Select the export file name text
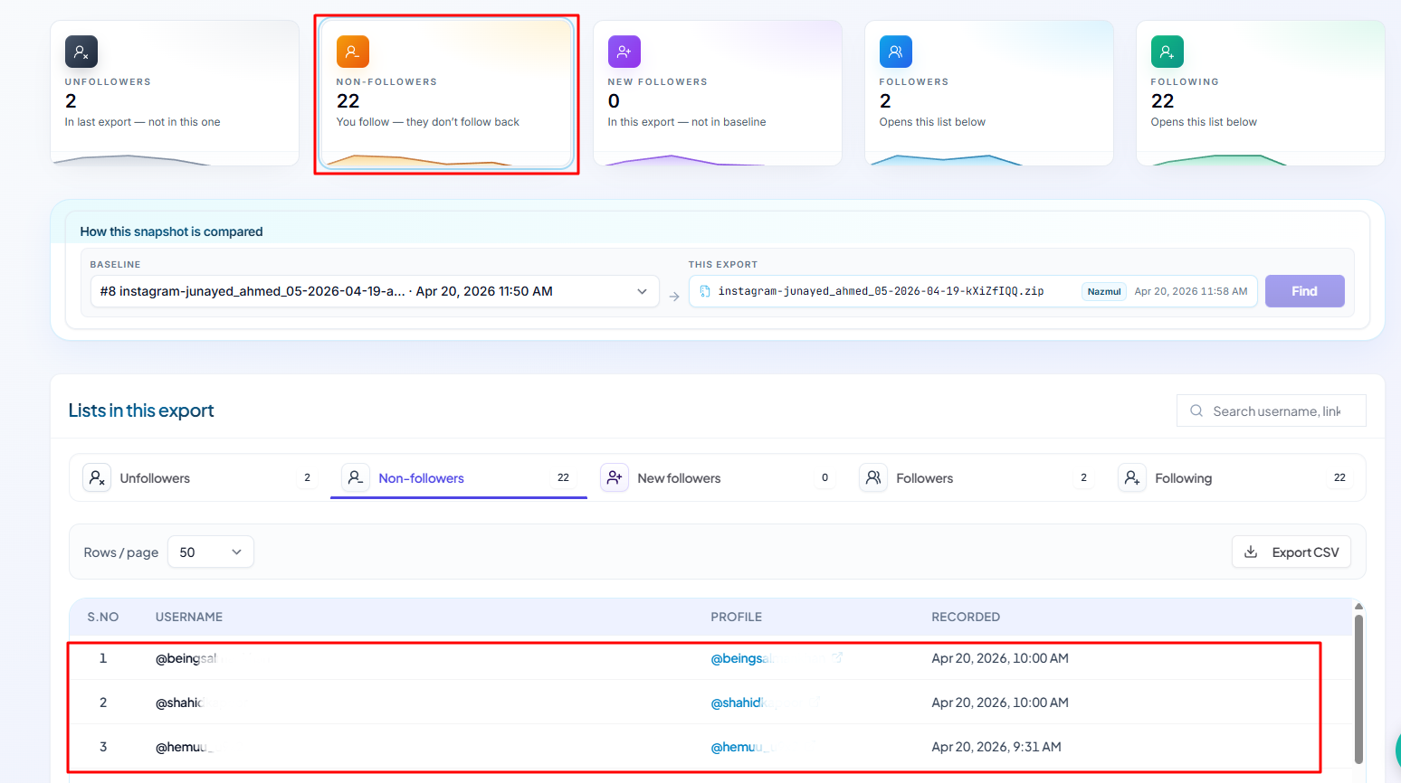Screen dimensions: 1401x783 pos(881,291)
